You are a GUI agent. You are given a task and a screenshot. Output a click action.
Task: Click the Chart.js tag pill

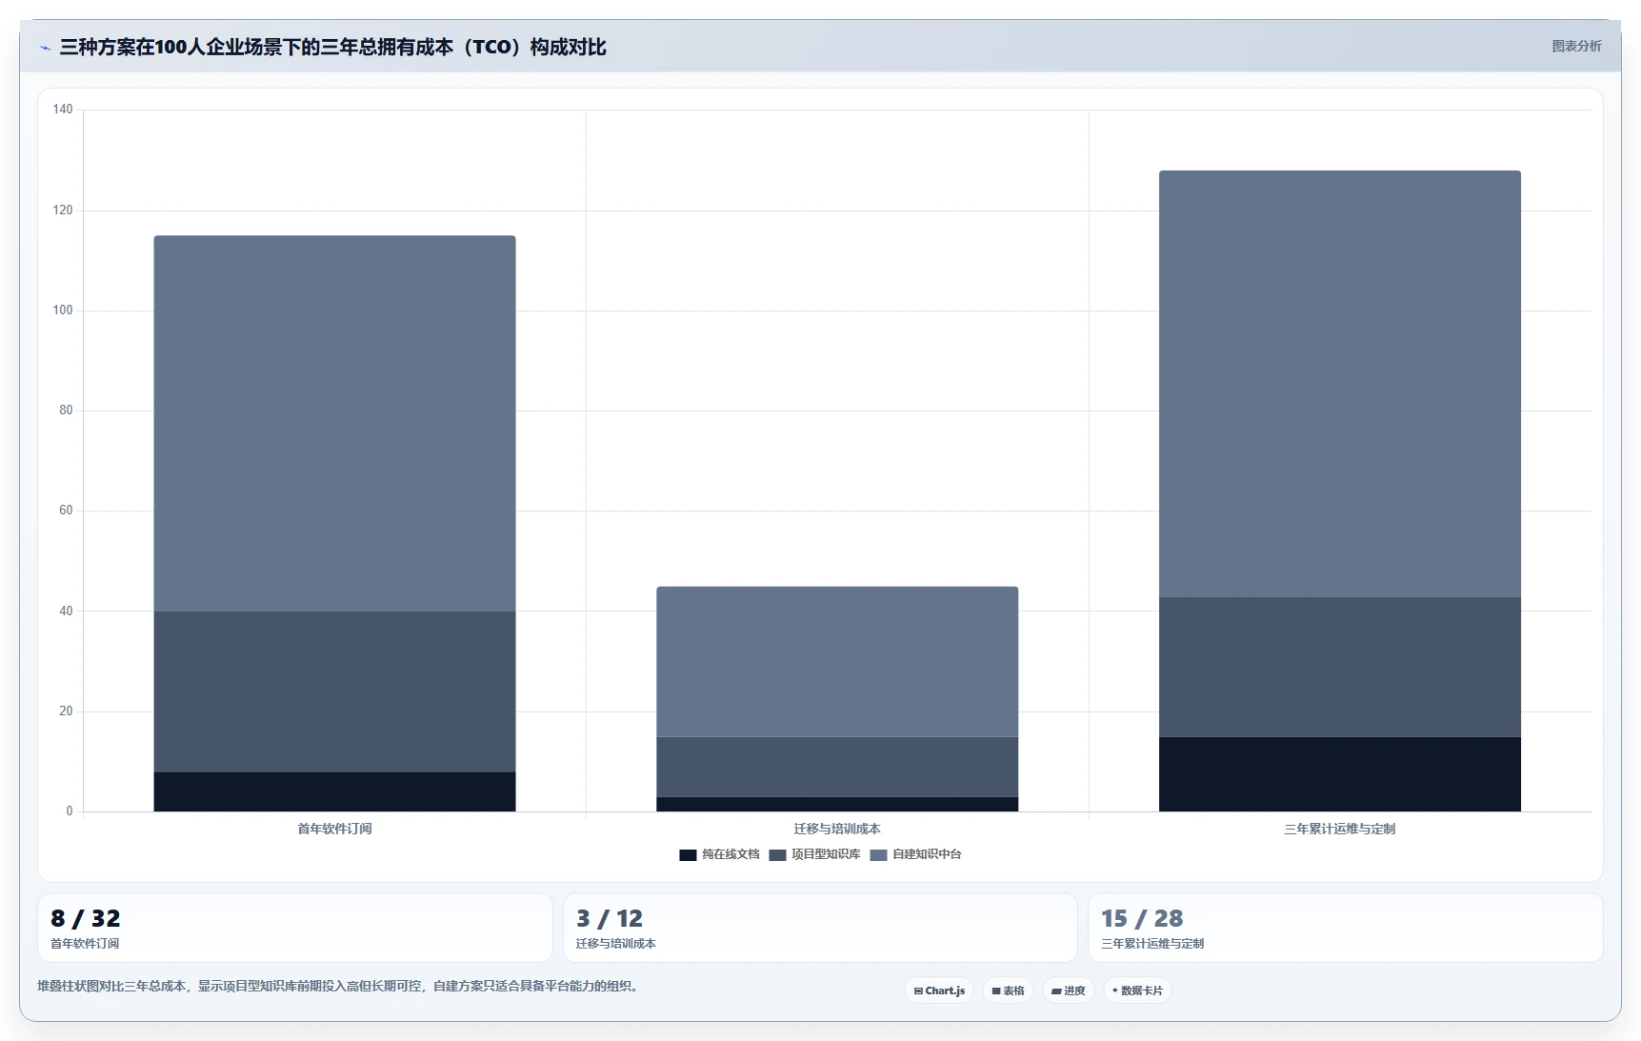(x=939, y=991)
